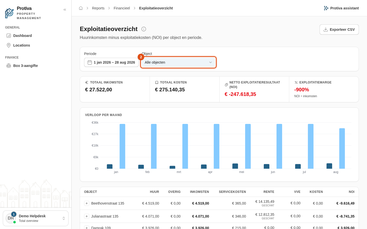Expand Beethovenstraat 135 row
Viewport: 367px width, 229px height.
click(x=87, y=203)
